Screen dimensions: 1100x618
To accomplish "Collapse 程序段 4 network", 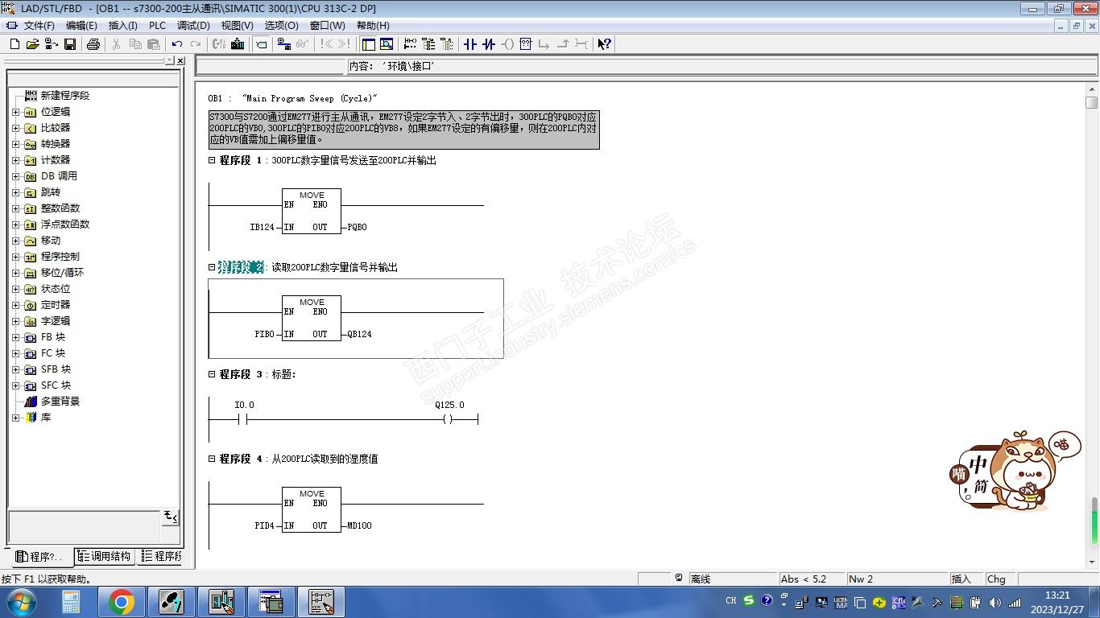I will pyautogui.click(x=212, y=459).
